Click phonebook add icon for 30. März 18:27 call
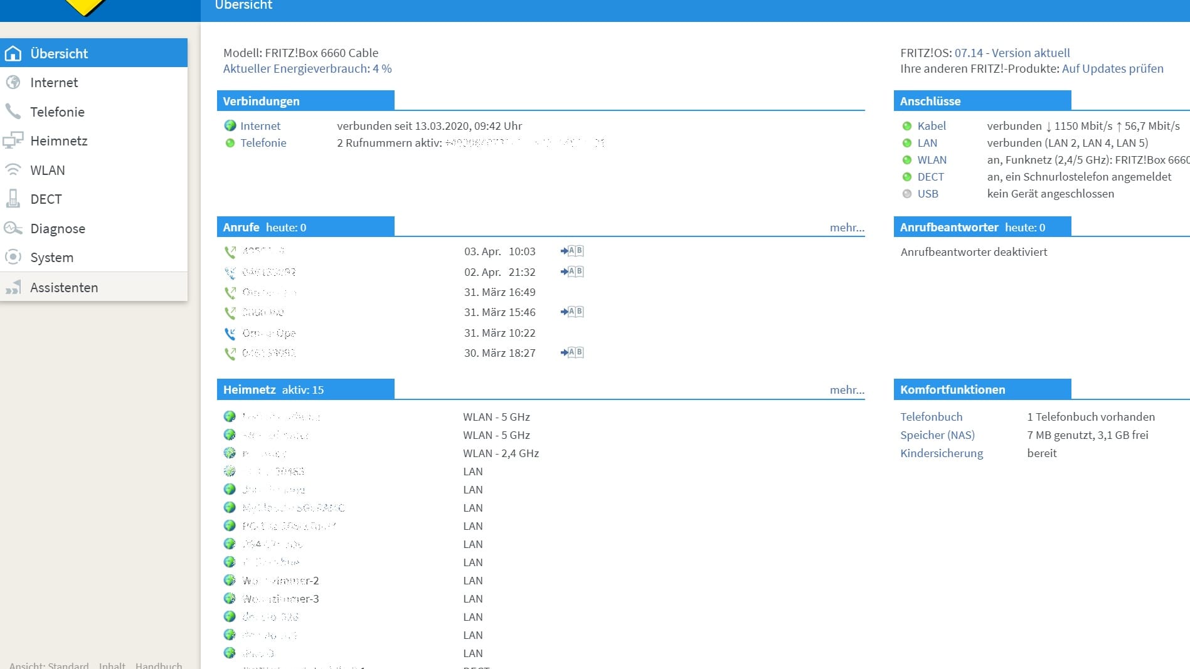 (572, 352)
